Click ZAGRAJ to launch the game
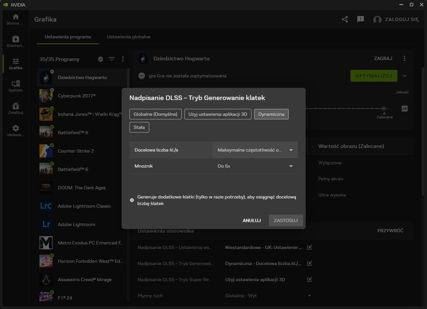427x309 pixels. (x=383, y=58)
